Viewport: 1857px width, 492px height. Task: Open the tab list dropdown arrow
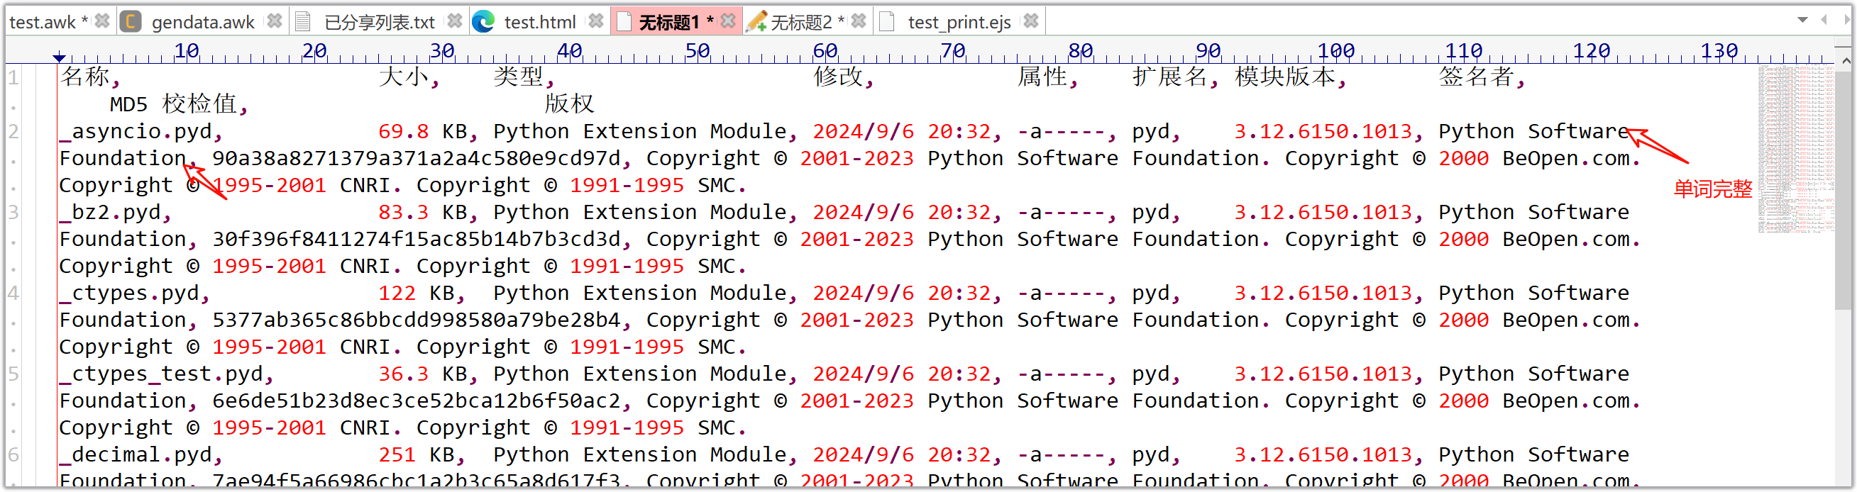[x=1802, y=19]
